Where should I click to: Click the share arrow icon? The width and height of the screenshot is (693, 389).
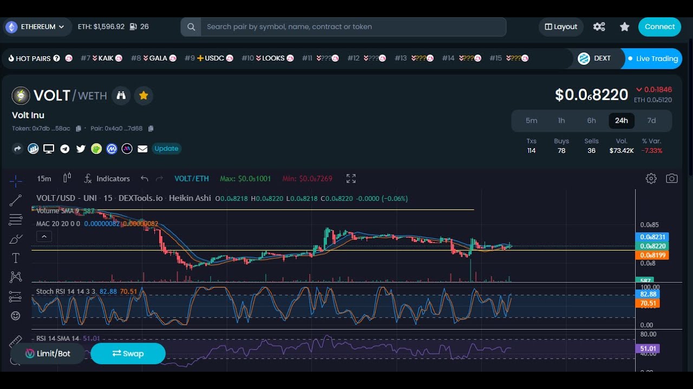(x=17, y=149)
